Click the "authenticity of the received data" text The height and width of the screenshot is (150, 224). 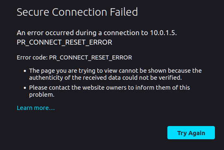[x=75, y=78]
